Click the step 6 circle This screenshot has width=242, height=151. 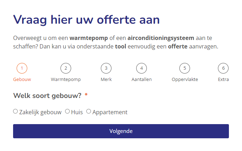click(x=223, y=68)
